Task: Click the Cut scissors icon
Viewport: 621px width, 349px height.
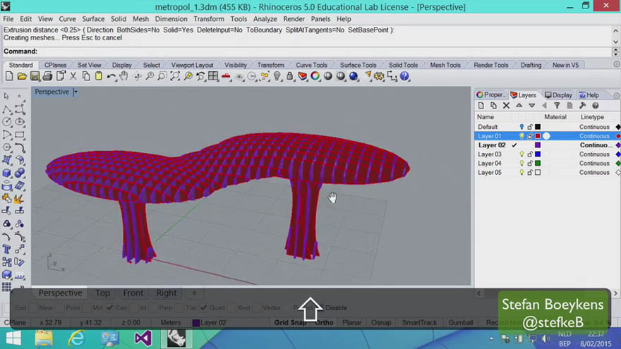Action: pos(73,76)
